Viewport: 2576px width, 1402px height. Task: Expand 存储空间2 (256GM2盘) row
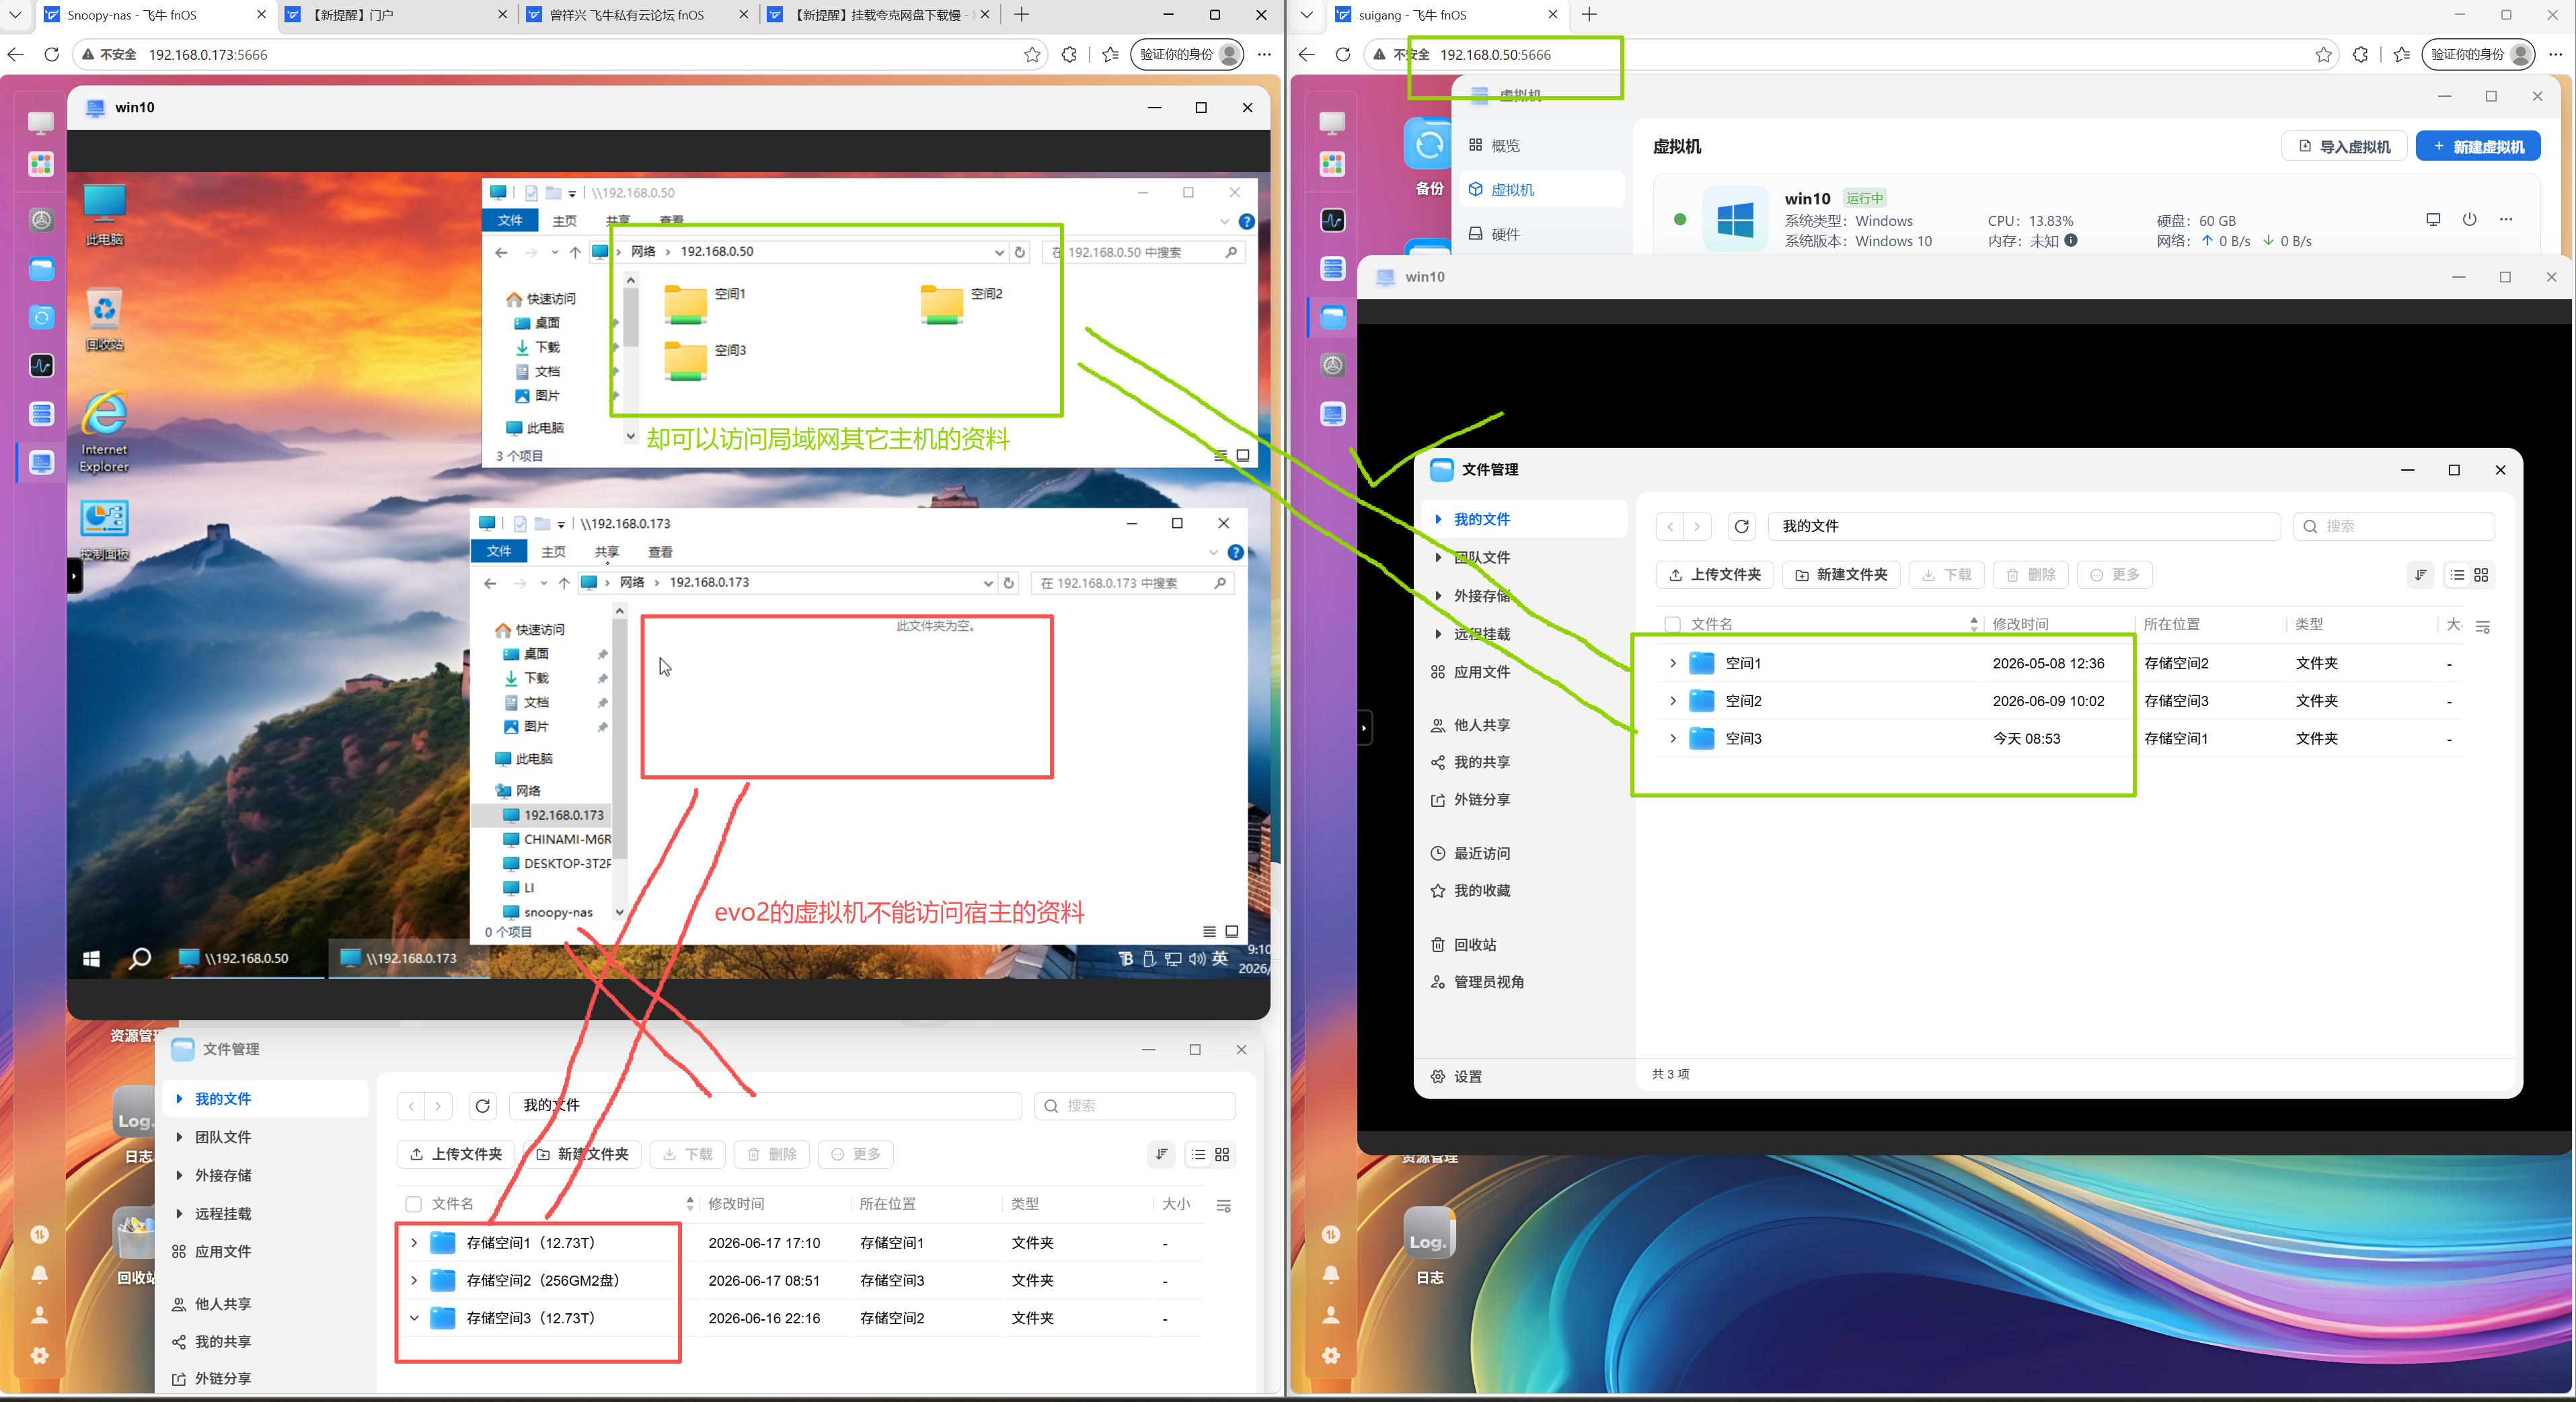coord(413,1280)
